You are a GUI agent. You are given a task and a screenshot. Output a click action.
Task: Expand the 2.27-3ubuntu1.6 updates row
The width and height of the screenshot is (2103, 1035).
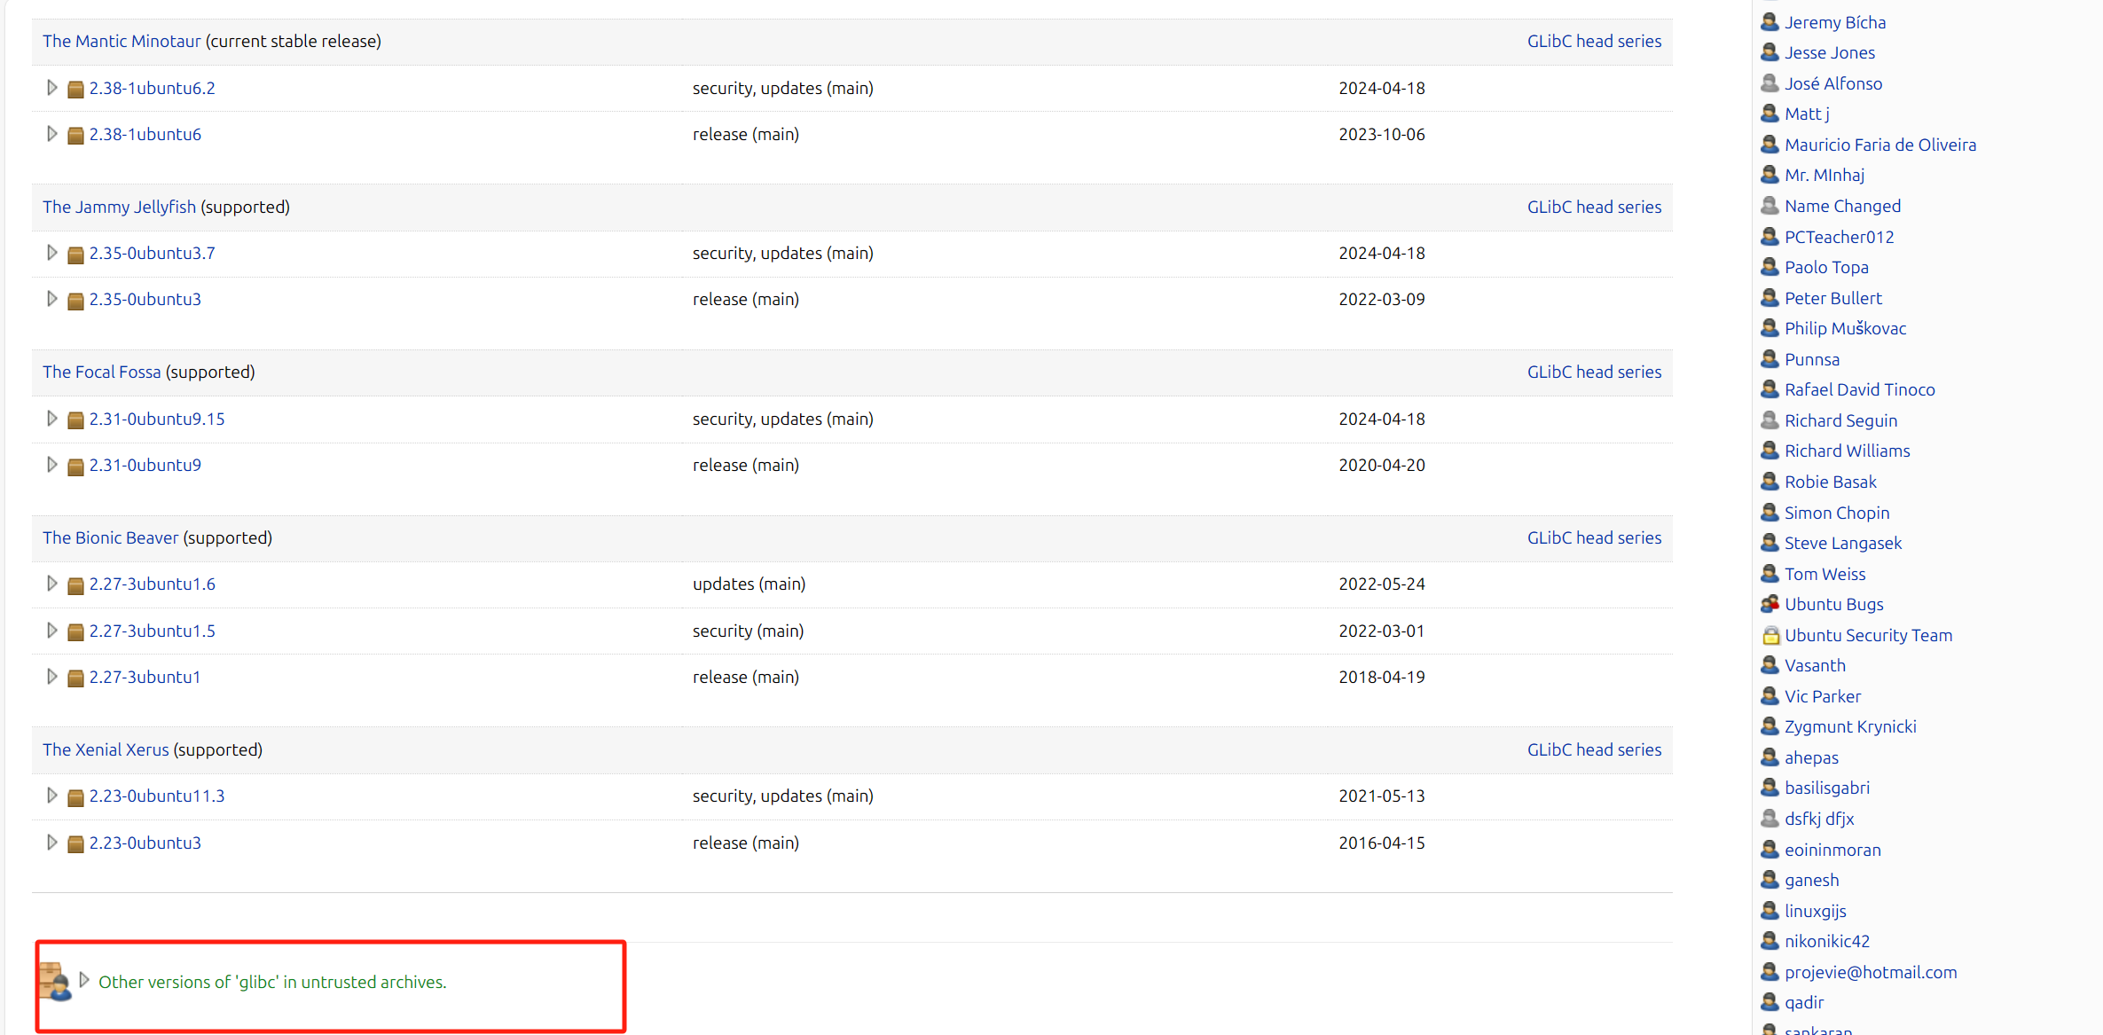51,584
